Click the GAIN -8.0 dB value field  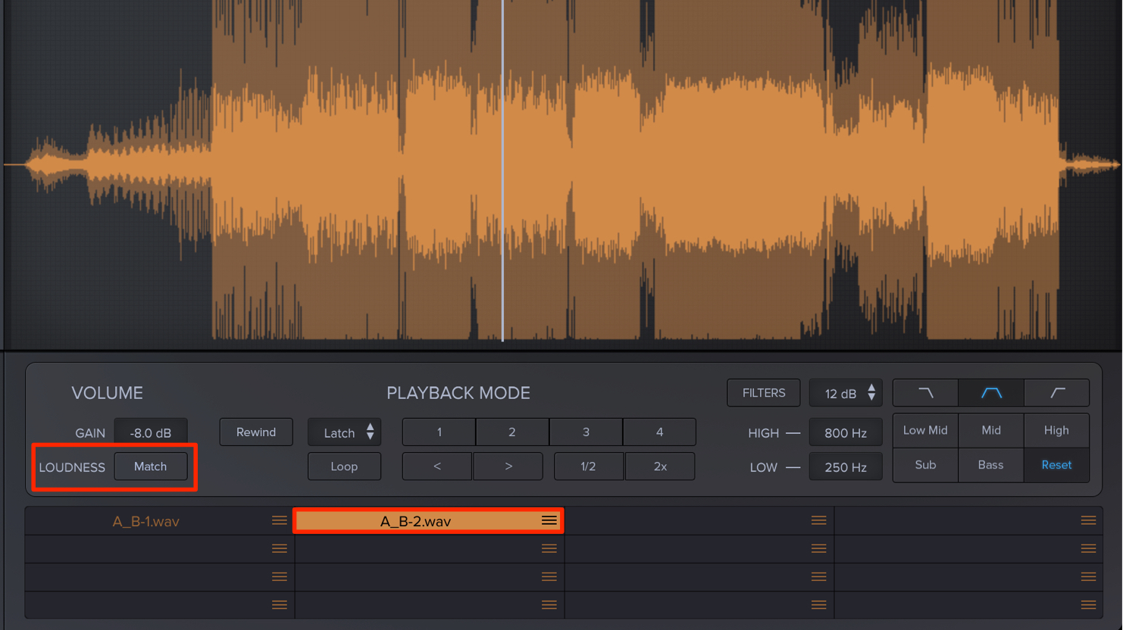(x=151, y=433)
